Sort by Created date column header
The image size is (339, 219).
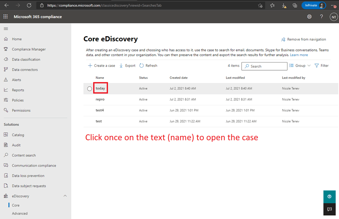click(x=178, y=78)
